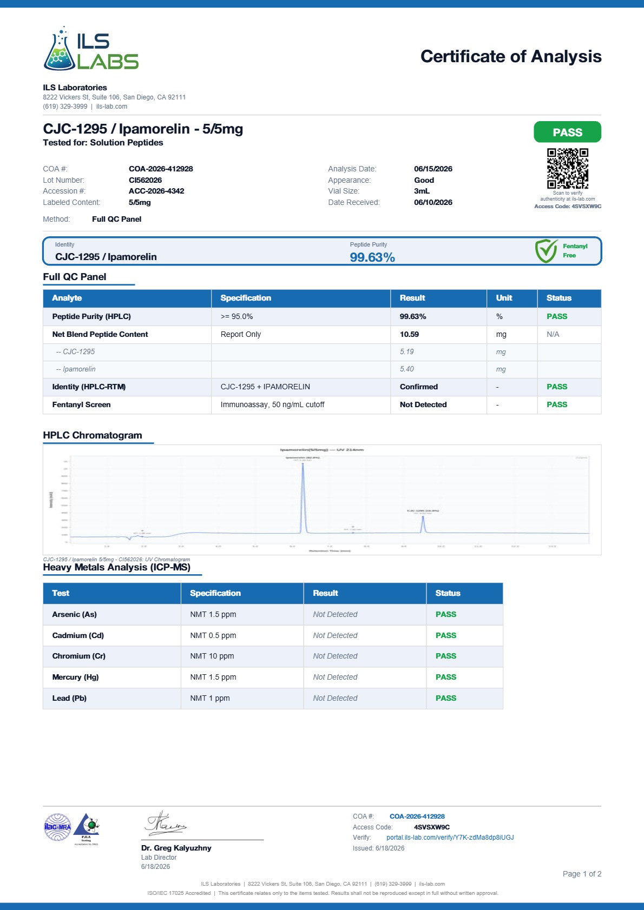Click the 'Identity (HPLC-RTM)' row label
The width and height of the screenshot is (644, 910).
click(x=89, y=387)
